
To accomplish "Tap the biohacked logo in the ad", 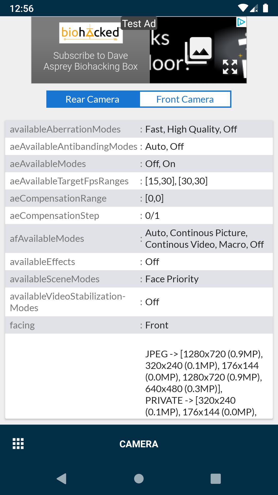I will 91,33.
